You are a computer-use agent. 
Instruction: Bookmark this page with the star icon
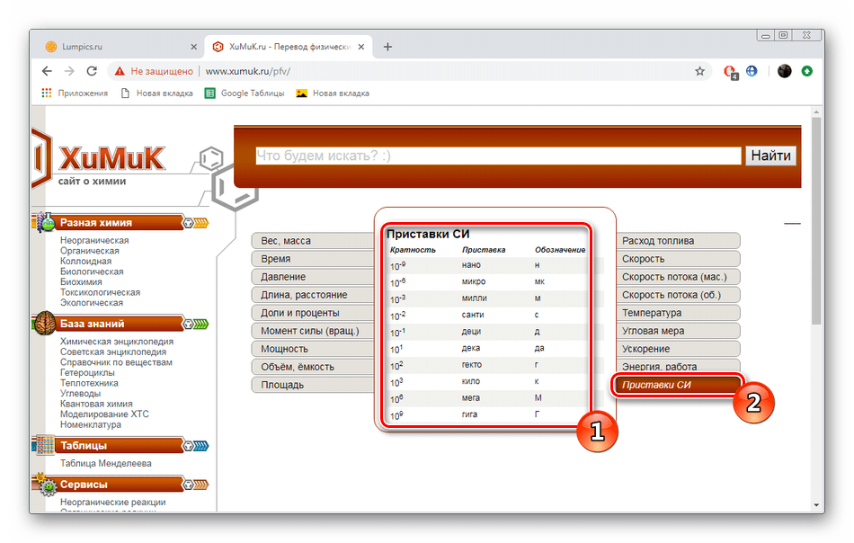point(700,71)
